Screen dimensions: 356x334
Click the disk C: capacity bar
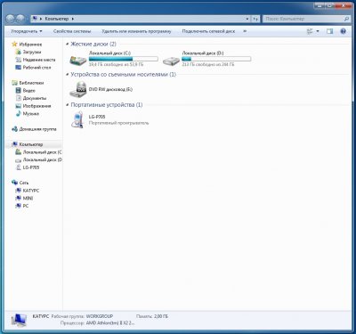[x=124, y=59]
